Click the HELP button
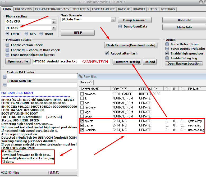Viewport: 206px width, 177px height. 78,33
